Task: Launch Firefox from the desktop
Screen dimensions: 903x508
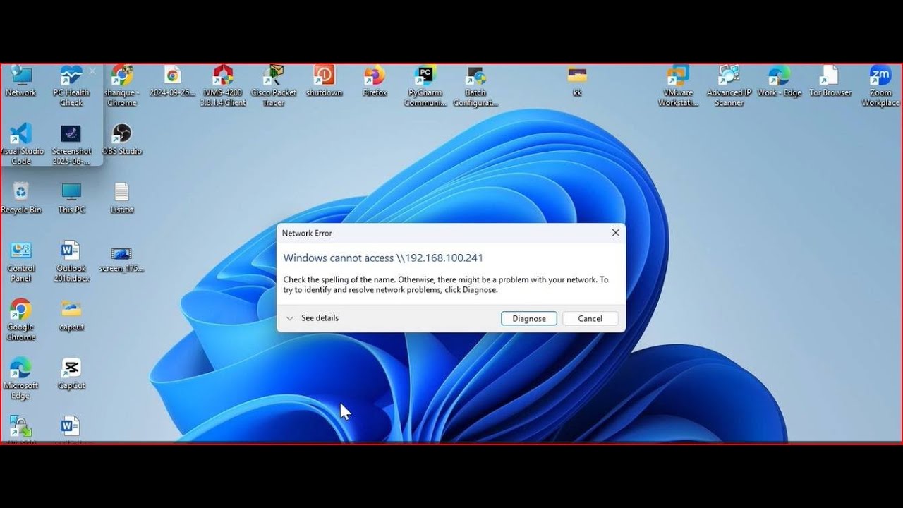Action: 375,81
